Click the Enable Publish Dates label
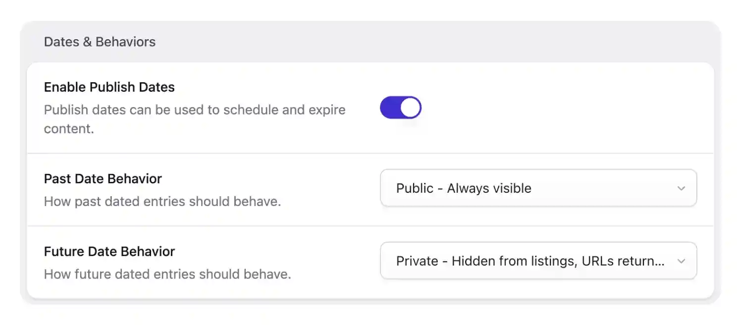Image resolution: width=743 pixels, height=325 pixels. (x=109, y=87)
